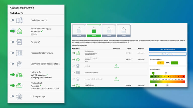Click 'Erzeugung + Solarthermie' text under Heizung
Screen dimensions: 193x108
(x=41, y=78)
